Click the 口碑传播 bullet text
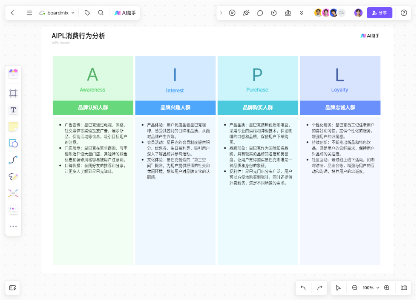Viewport: 417px width, 301px height. 95,169
